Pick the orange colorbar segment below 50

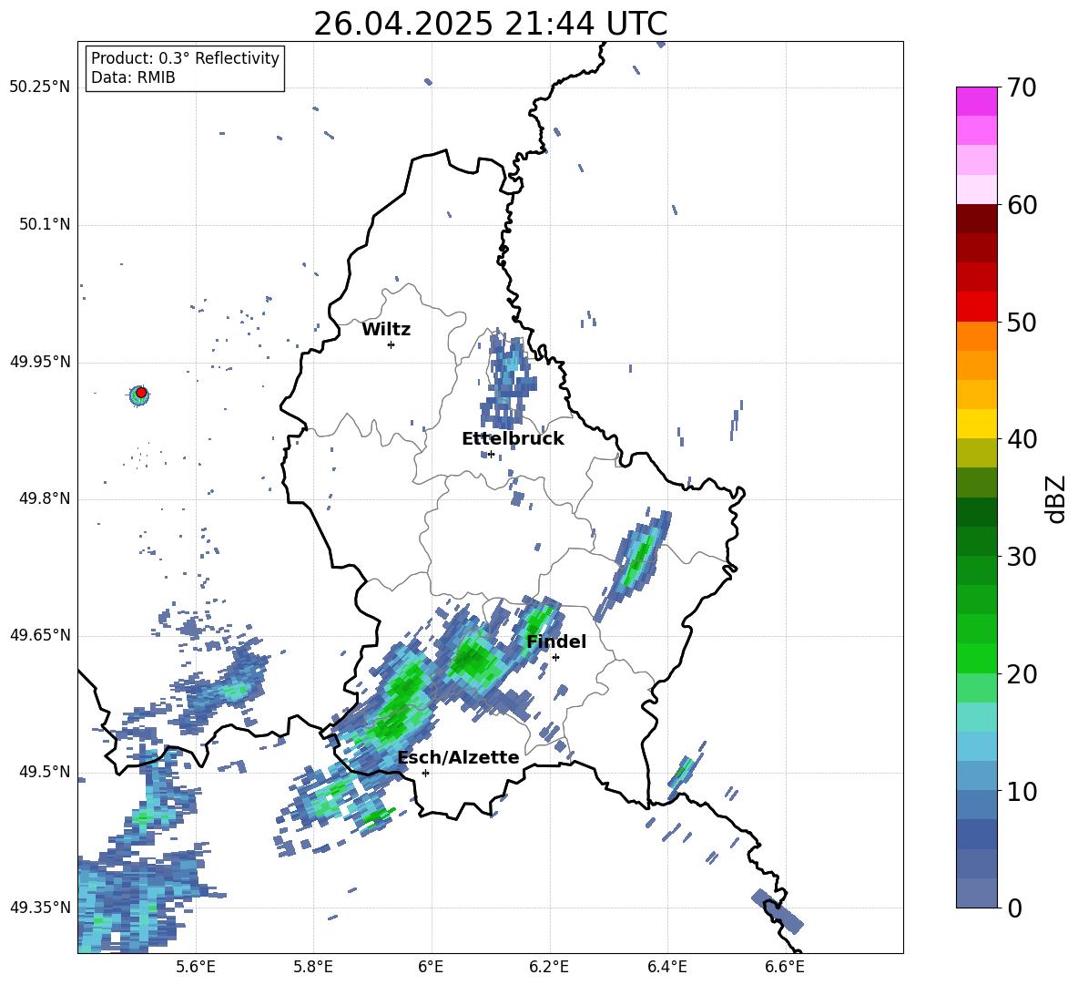click(976, 336)
